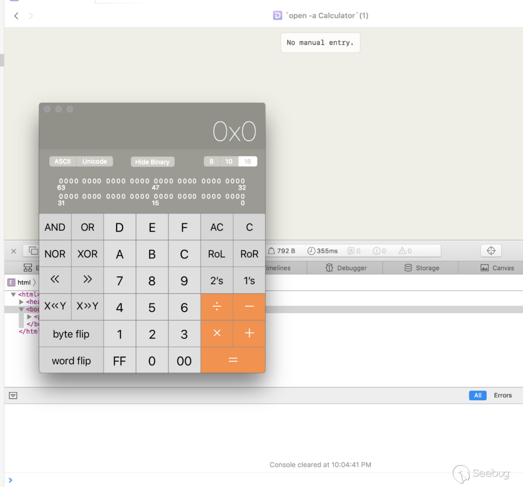Click the RoR rotate right button

[249, 254]
